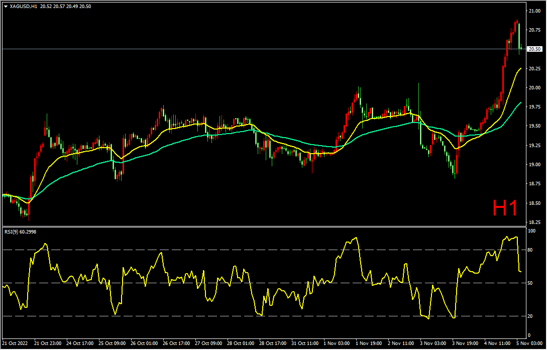Click the current price label 20.50

coord(535,49)
